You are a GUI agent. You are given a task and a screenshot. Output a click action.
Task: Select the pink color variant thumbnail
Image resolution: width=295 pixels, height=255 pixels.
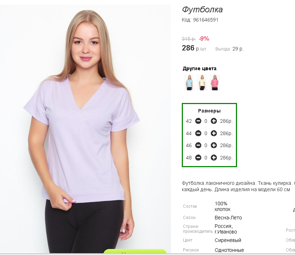click(215, 83)
